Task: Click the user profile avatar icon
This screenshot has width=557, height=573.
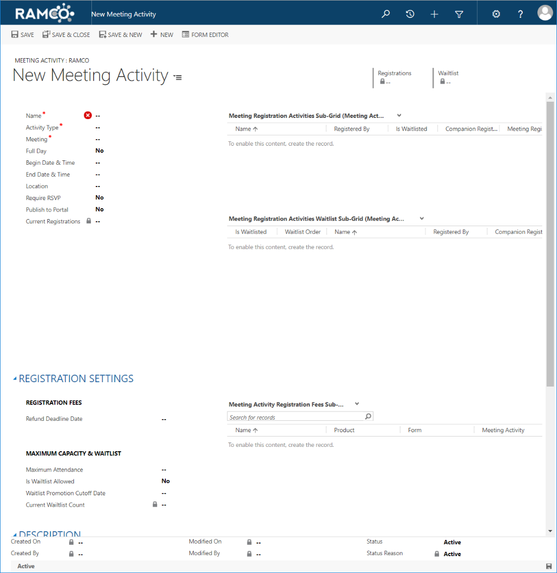Action: [544, 13]
